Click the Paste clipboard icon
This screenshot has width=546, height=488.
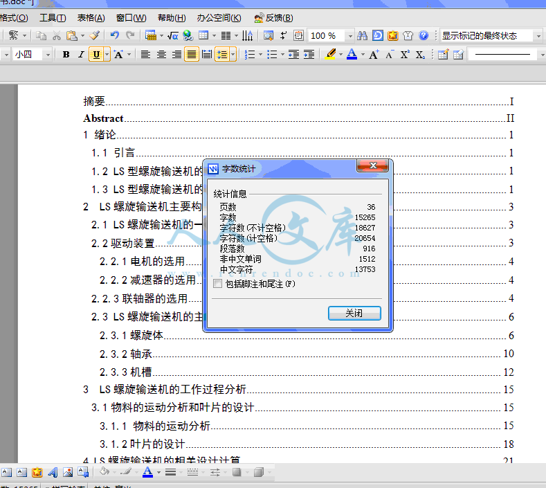click(x=72, y=35)
